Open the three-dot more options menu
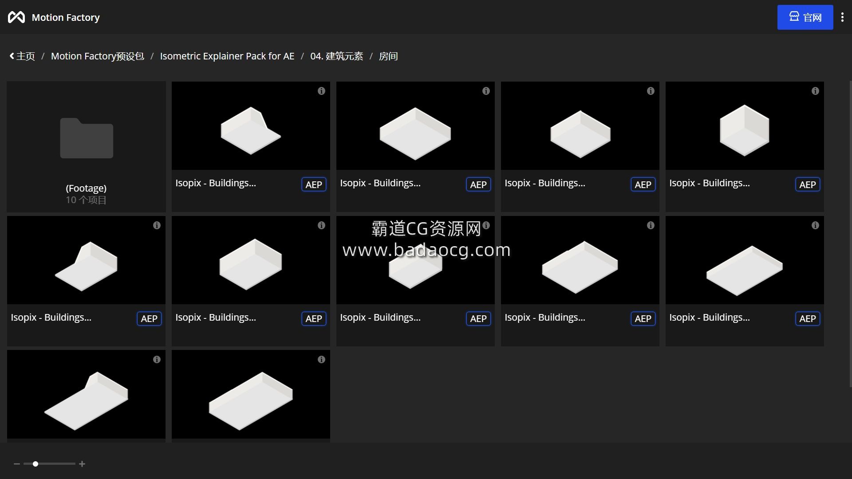The image size is (852, 479). click(x=842, y=17)
